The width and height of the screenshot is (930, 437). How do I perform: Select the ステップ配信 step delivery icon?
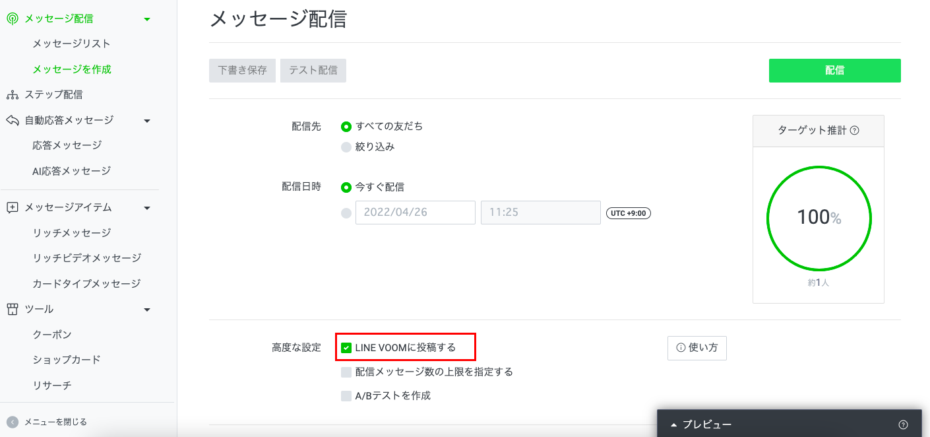pos(12,94)
